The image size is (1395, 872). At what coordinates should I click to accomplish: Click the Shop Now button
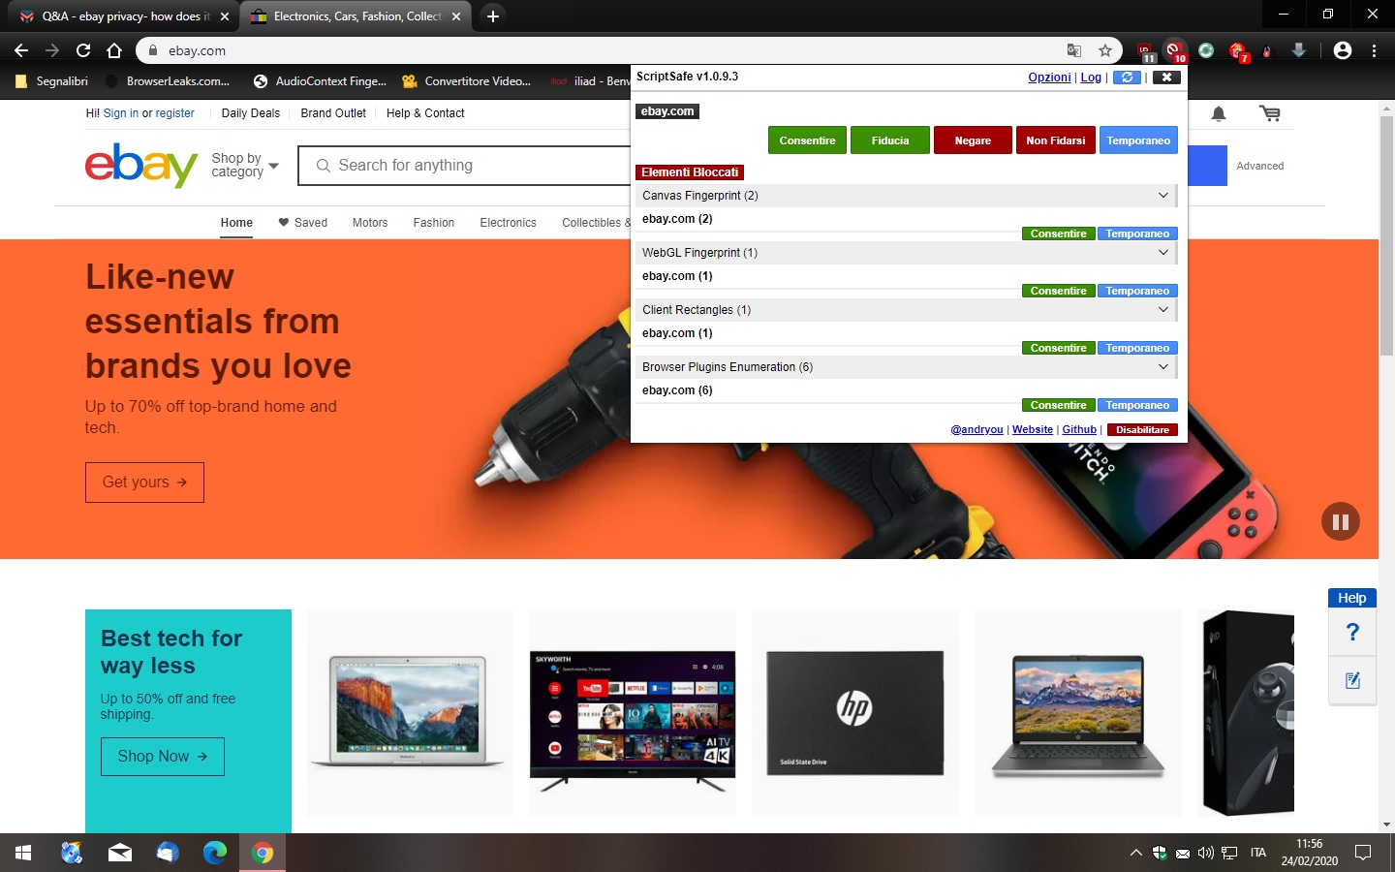[163, 757]
